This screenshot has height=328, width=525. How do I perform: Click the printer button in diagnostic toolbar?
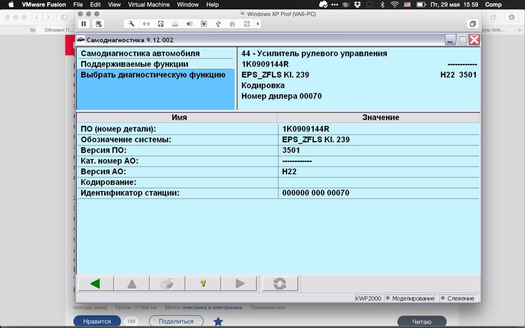pos(167,284)
